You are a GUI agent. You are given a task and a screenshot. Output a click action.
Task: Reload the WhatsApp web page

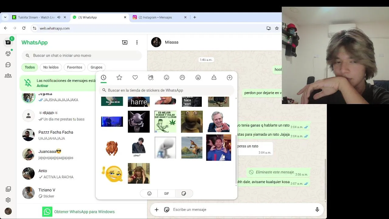(x=24, y=28)
